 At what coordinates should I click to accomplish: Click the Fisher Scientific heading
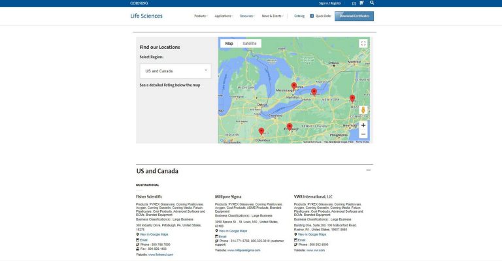(x=149, y=197)
